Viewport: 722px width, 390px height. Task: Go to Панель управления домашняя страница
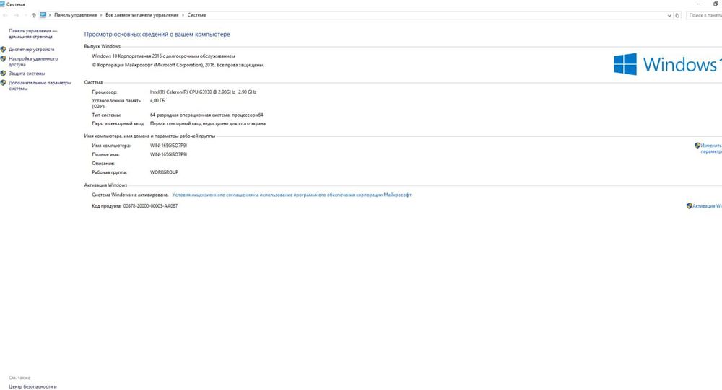pos(32,34)
